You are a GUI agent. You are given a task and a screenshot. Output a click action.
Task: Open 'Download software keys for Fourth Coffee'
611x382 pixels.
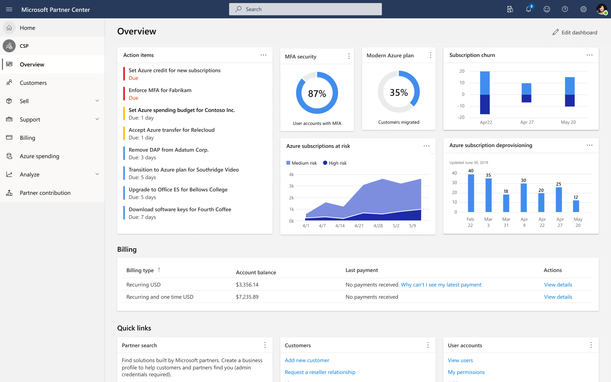pyautogui.click(x=180, y=209)
